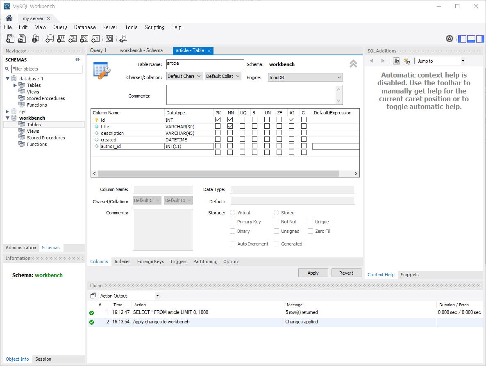
Task: Toggle NN checkbox for title column
Action: coord(230,126)
